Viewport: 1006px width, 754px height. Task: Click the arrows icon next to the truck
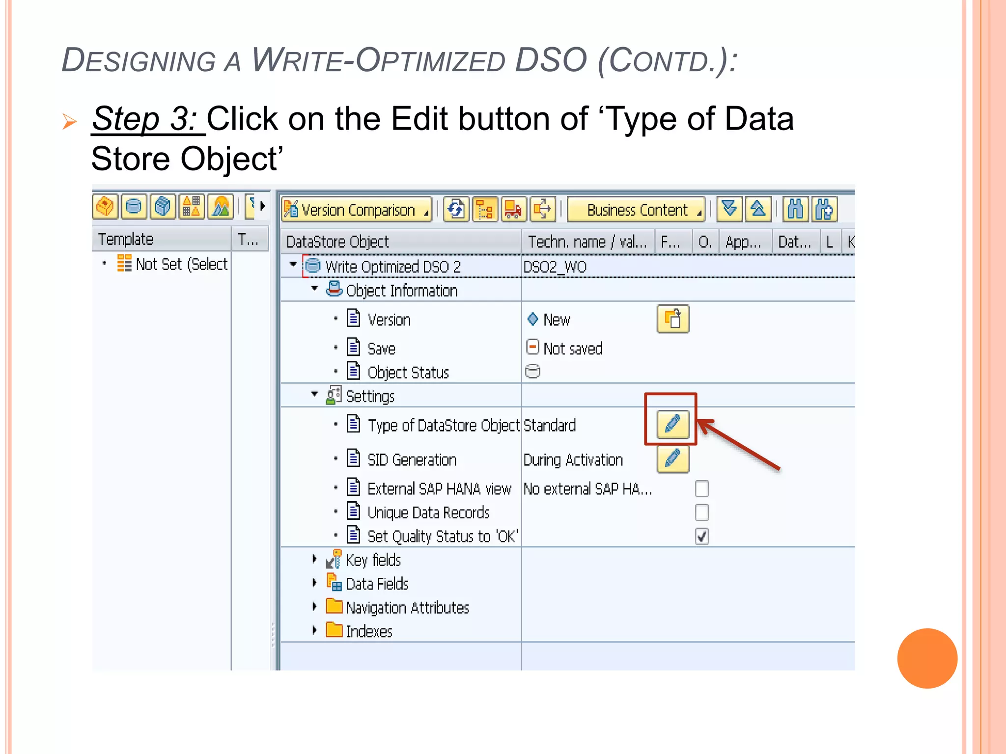pos(543,210)
